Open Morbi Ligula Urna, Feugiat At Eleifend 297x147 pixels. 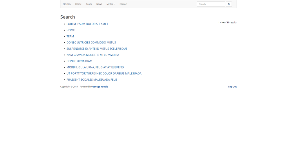[95, 67]
